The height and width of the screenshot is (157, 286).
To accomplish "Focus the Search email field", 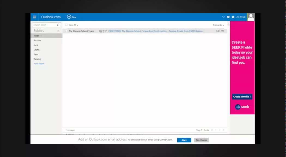I will coord(44,25).
